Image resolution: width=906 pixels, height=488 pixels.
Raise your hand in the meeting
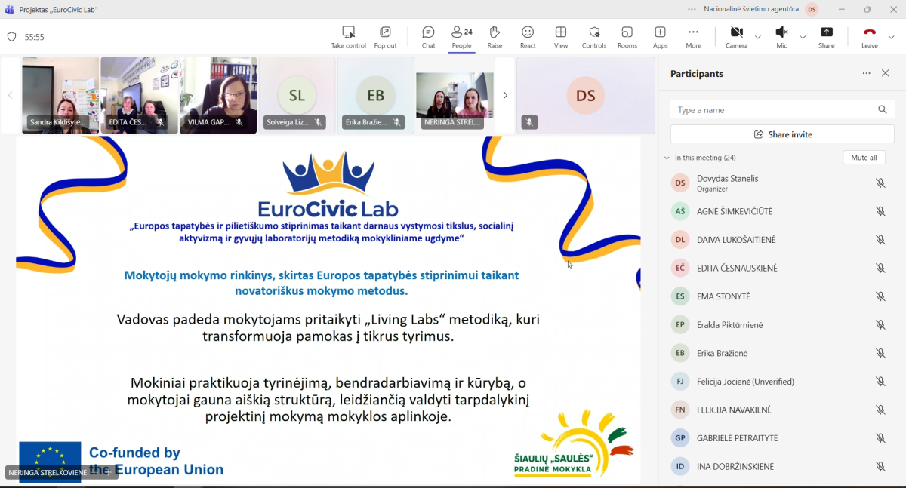click(495, 36)
